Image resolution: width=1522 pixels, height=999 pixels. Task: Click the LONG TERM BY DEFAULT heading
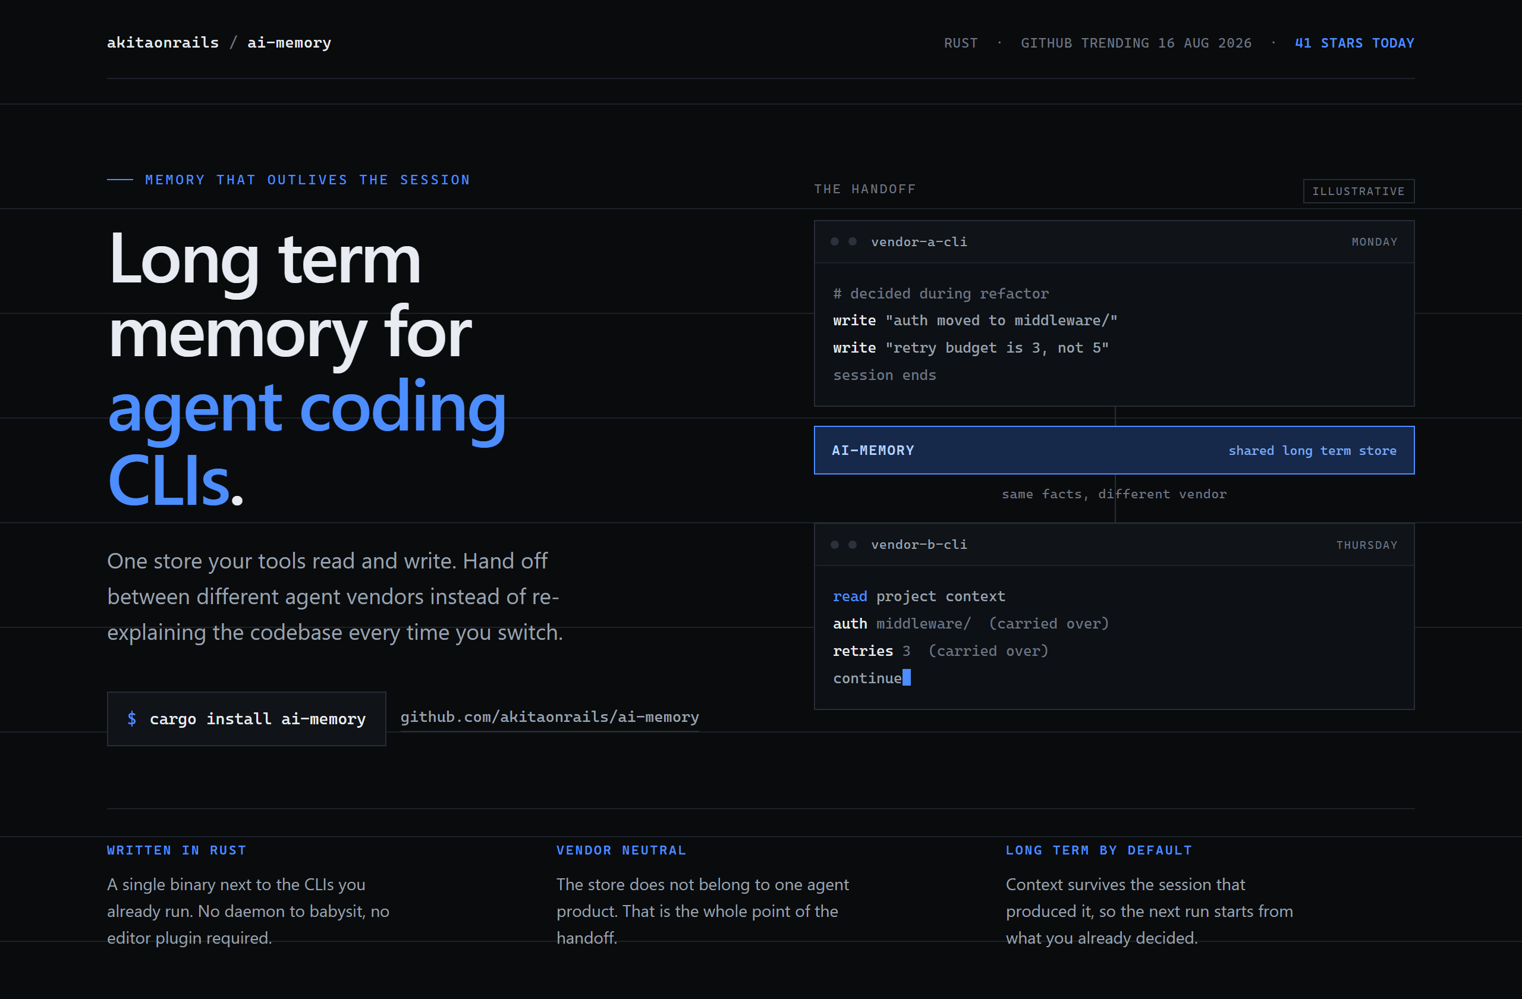1099,850
